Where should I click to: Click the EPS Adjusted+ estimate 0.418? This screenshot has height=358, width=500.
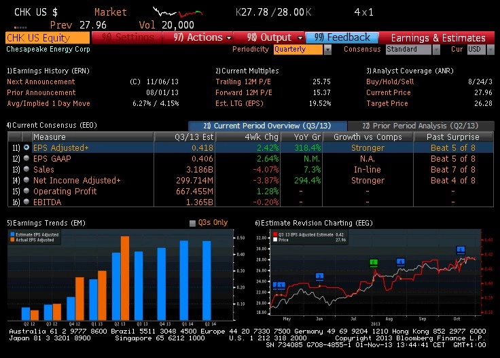[202, 148]
